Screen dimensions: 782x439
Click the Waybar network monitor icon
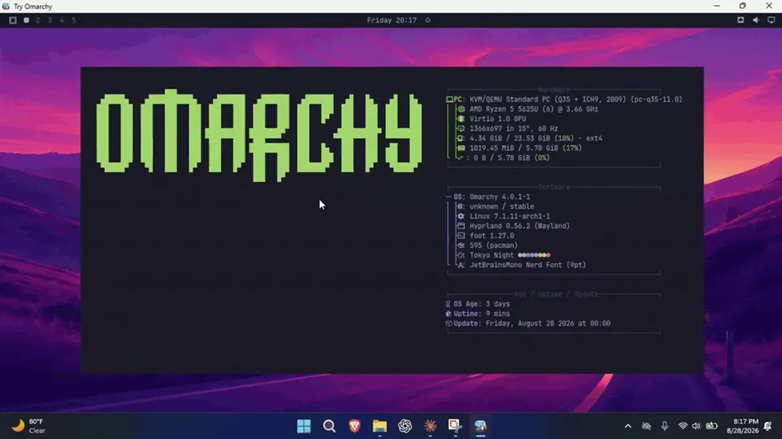[771, 20]
